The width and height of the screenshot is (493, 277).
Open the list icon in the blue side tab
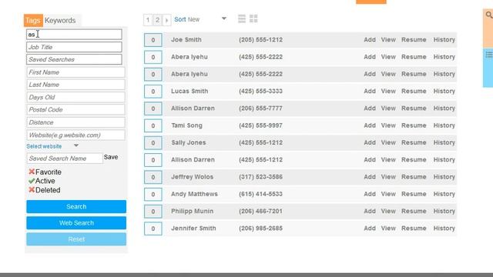point(489,55)
